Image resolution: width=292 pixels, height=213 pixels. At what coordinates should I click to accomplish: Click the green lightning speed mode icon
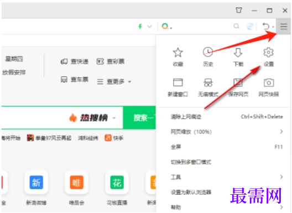pos(140,26)
